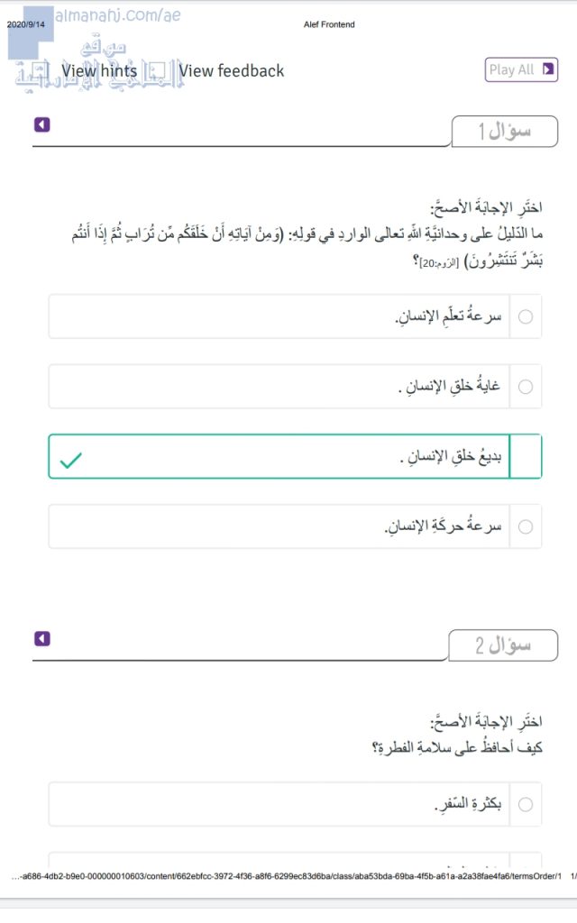577x923 pixels.
Task: Select the radio button for بكثرة السفر
Action: click(526, 804)
